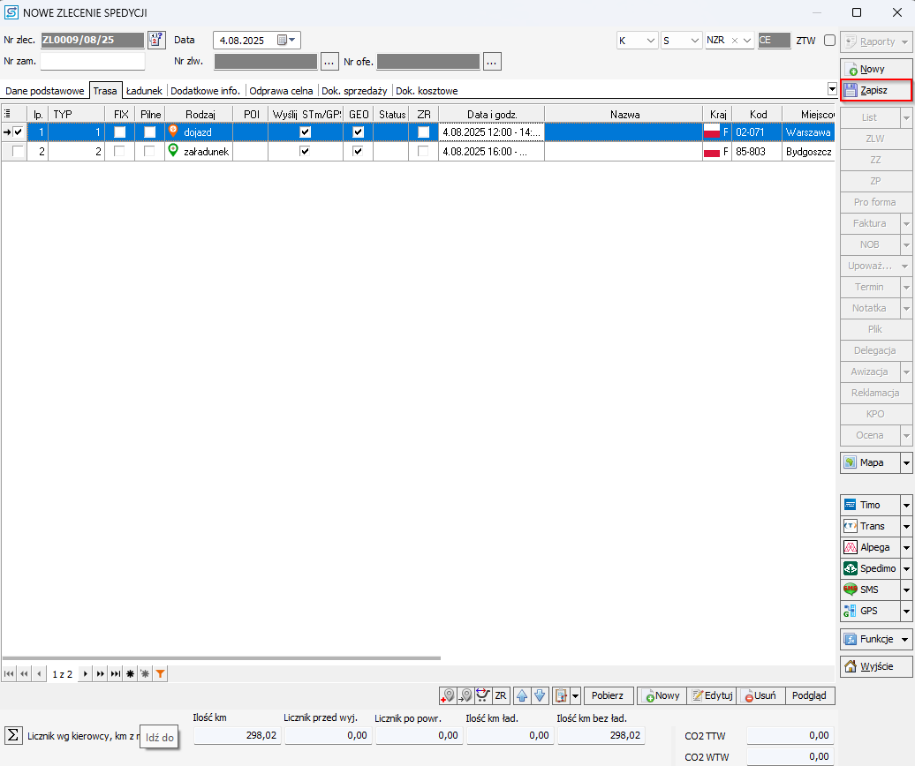Click the add map point icon
The height and width of the screenshot is (766, 915).
pyautogui.click(x=448, y=695)
